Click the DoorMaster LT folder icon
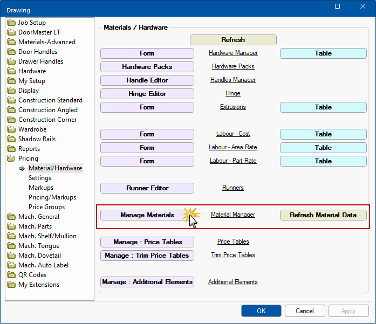 coord(12,32)
